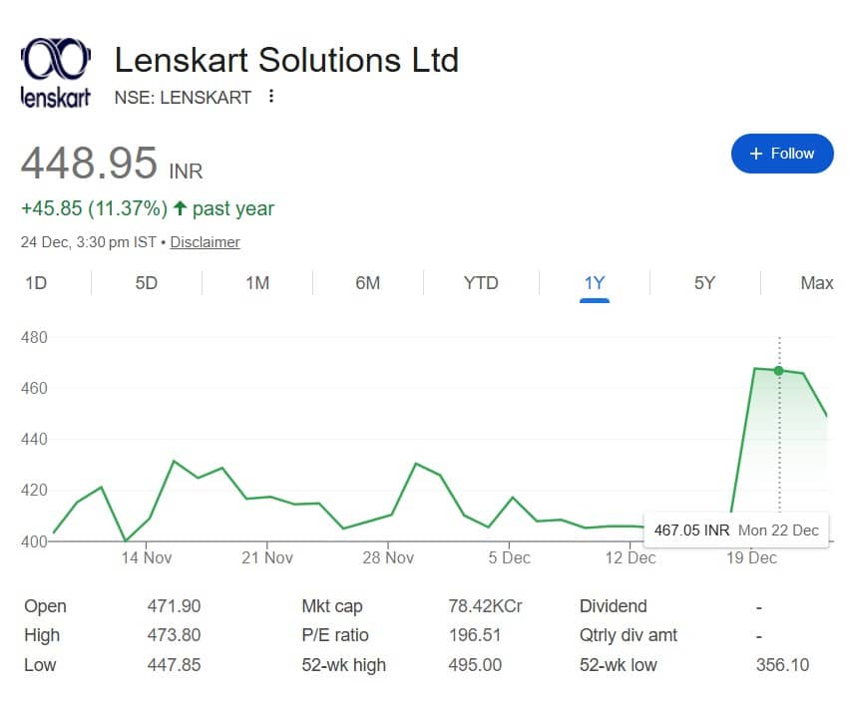
Task: Click the 467.05 INR tooltip box
Action: [x=736, y=529]
